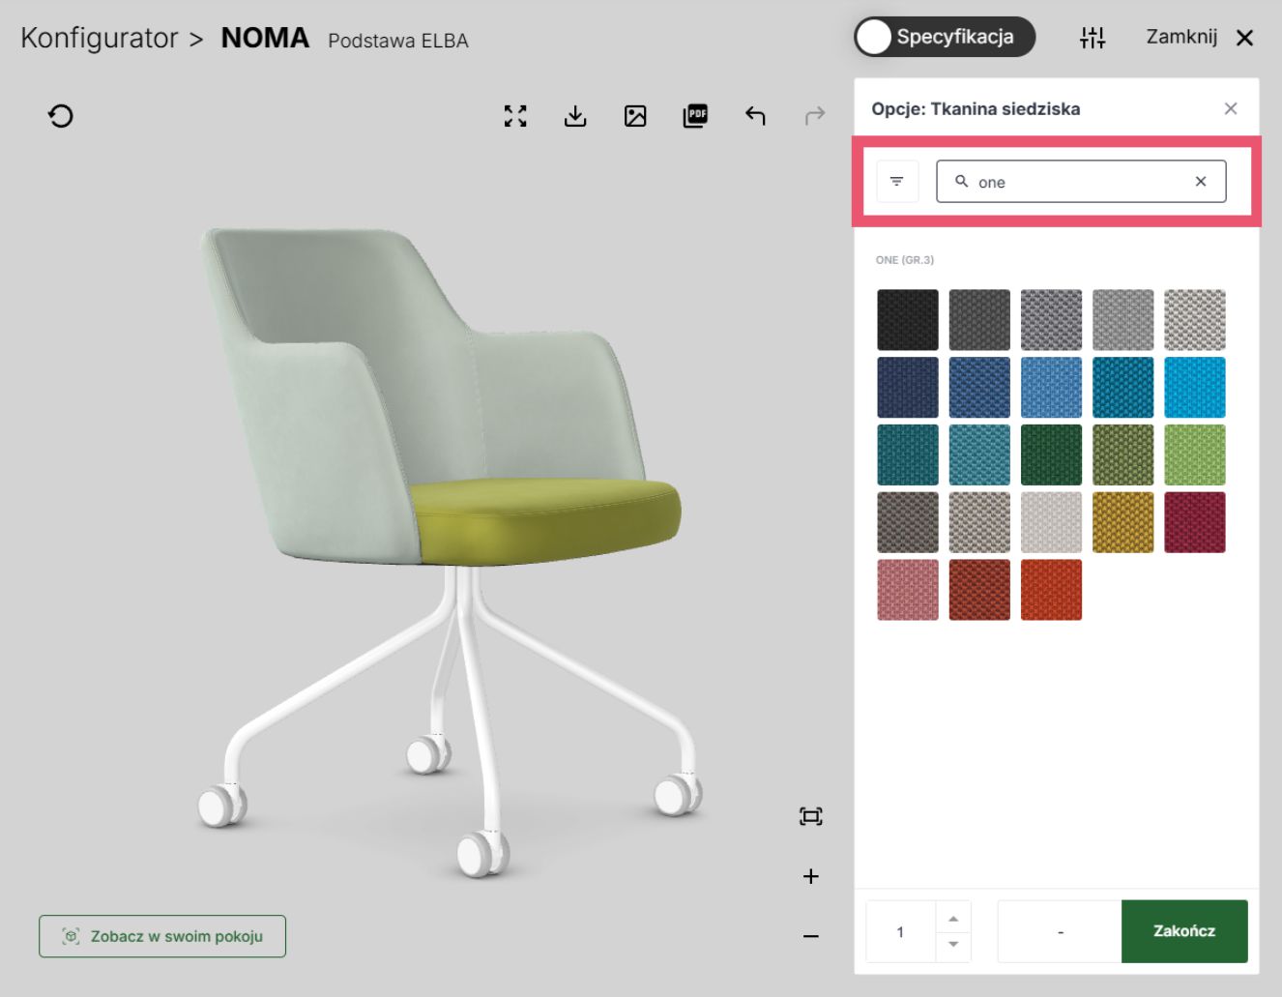Screen dimensions: 1282x997
Task: Open the fabric filter button
Action: coord(897,182)
